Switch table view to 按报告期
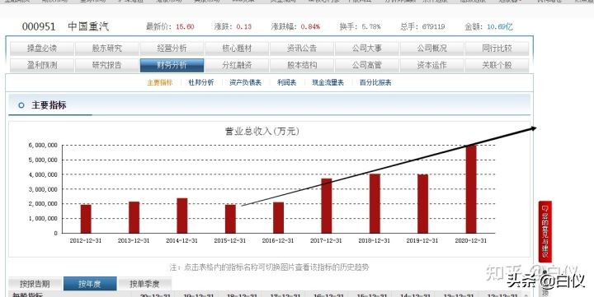594x297 pixels. pos(35,284)
